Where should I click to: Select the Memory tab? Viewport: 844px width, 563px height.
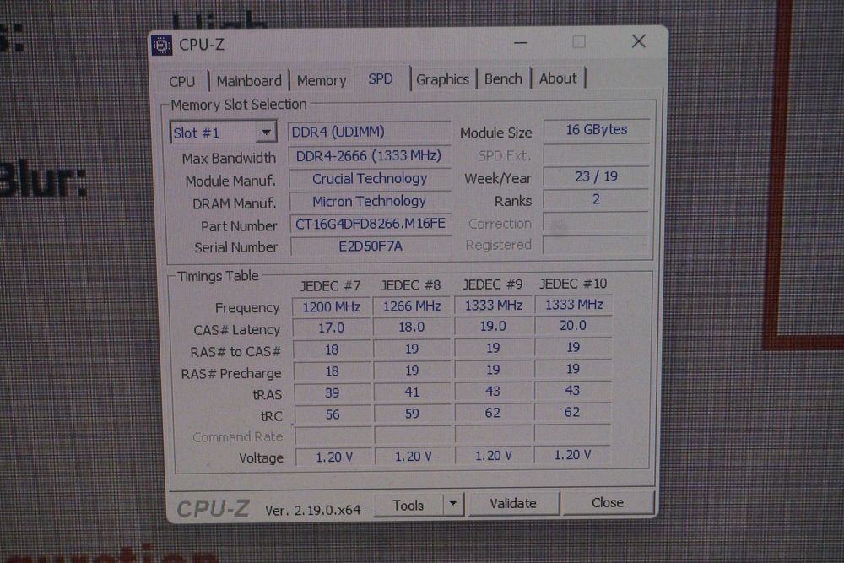pyautogui.click(x=322, y=81)
